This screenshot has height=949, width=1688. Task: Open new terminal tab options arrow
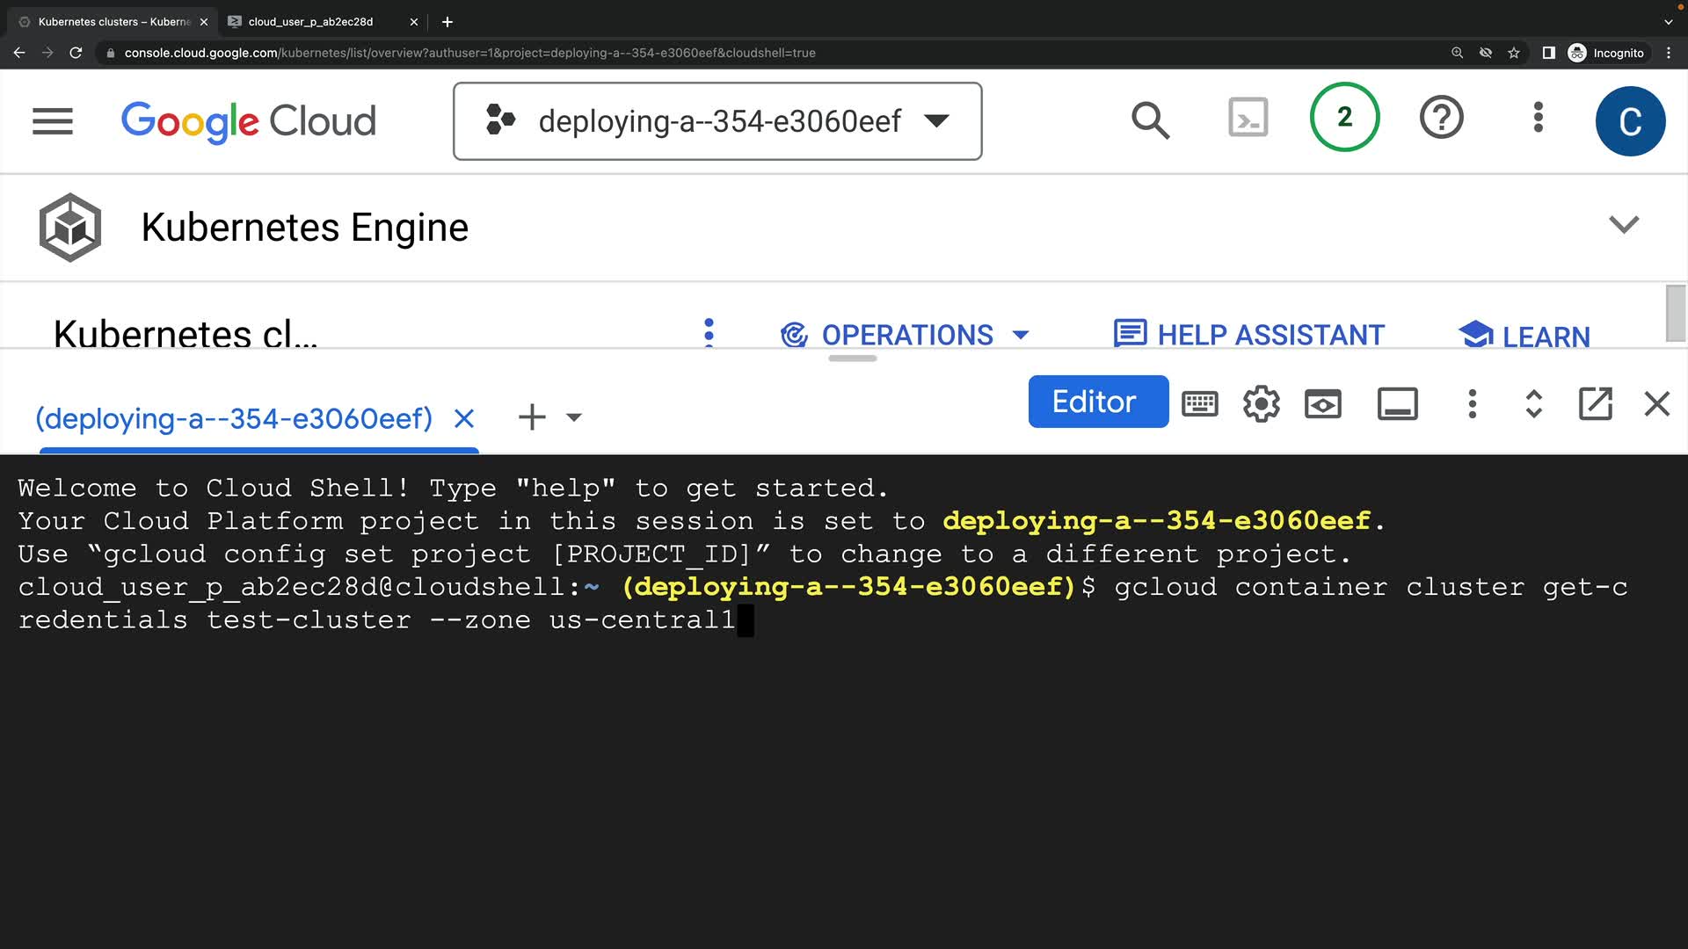tap(574, 417)
